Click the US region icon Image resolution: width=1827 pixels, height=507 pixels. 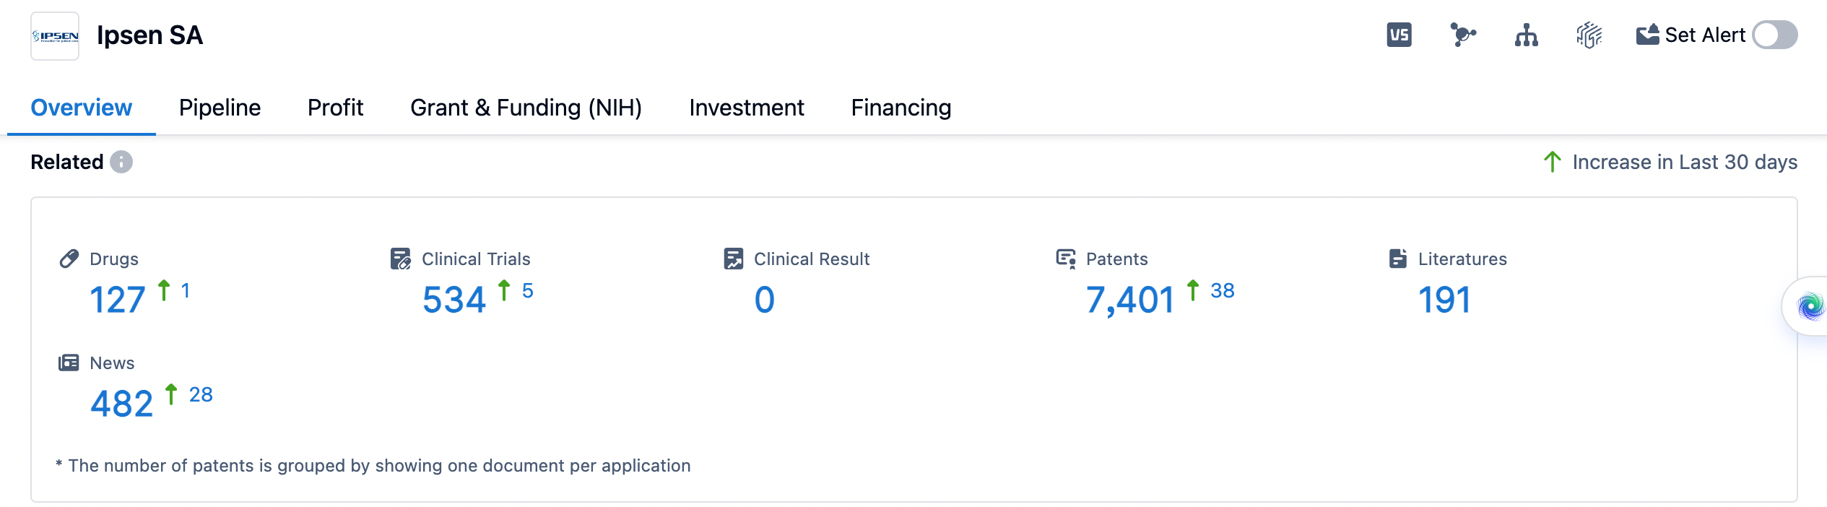click(x=1399, y=35)
